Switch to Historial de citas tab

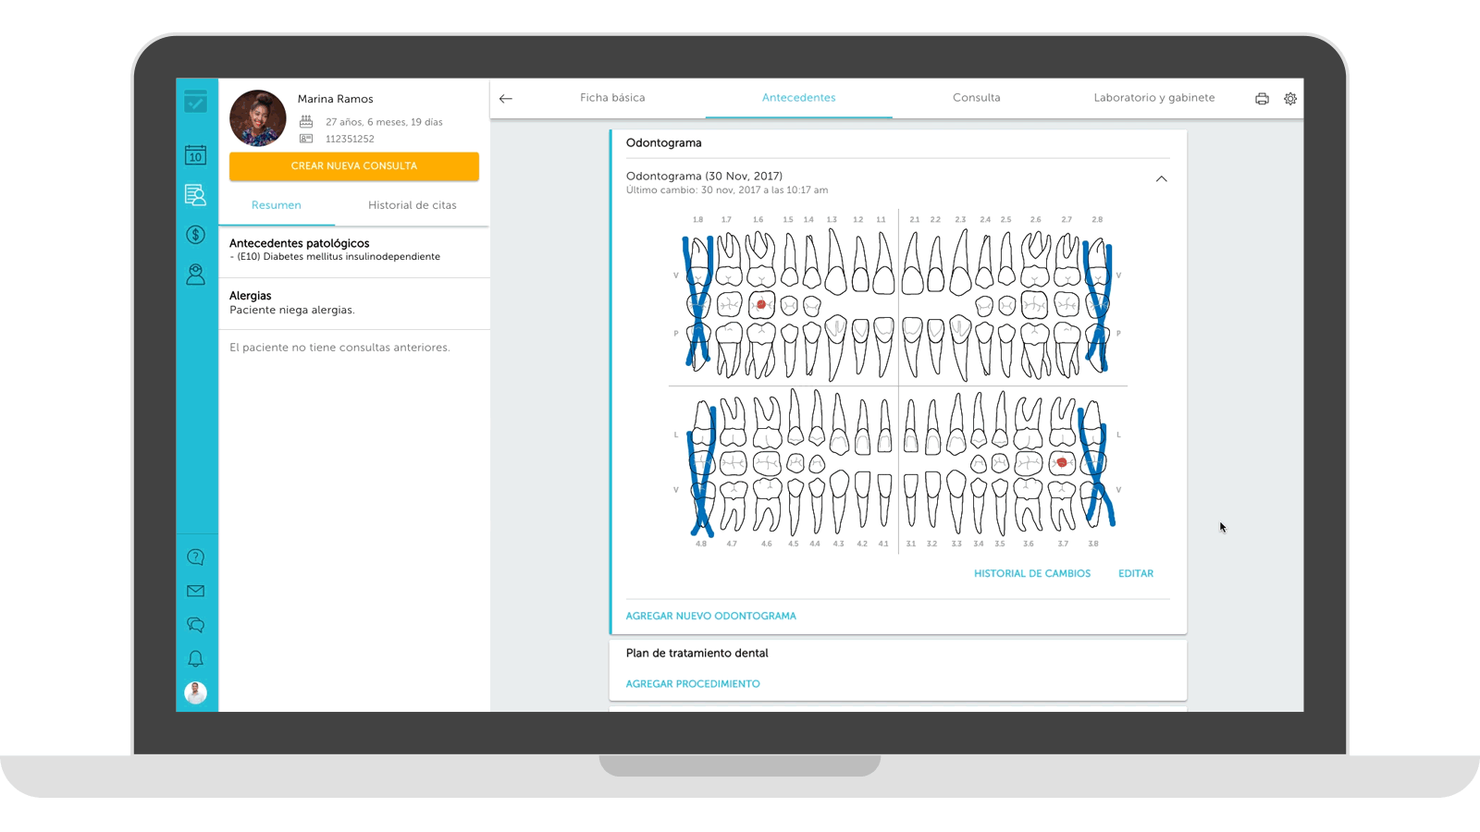[413, 205]
